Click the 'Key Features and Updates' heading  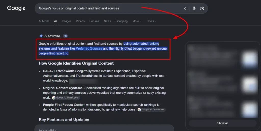64,120
